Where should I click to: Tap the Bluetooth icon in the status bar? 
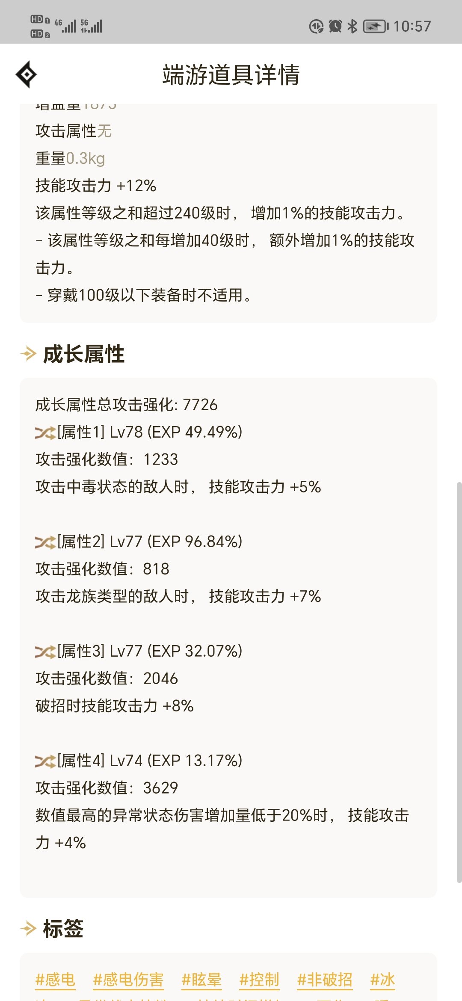pos(352,26)
